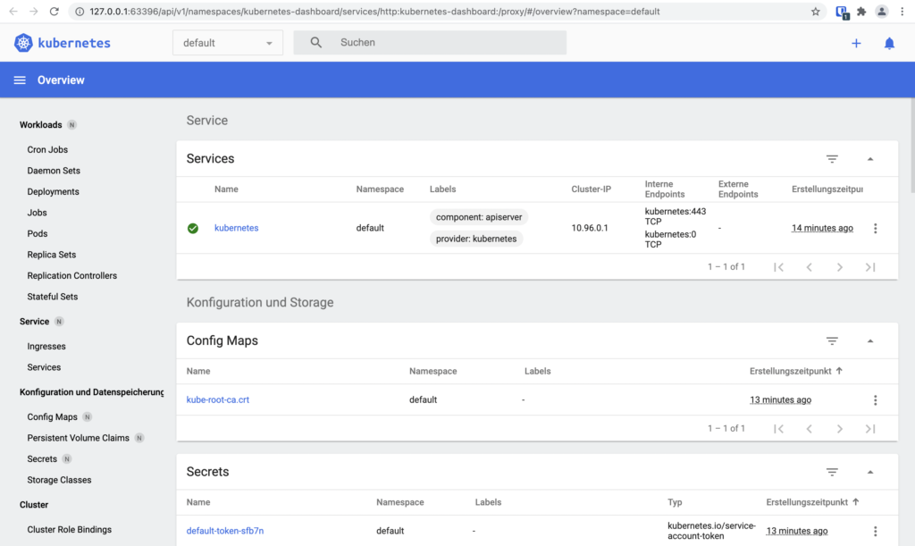Open Ingresses in sidebar
915x546 pixels.
click(46, 347)
